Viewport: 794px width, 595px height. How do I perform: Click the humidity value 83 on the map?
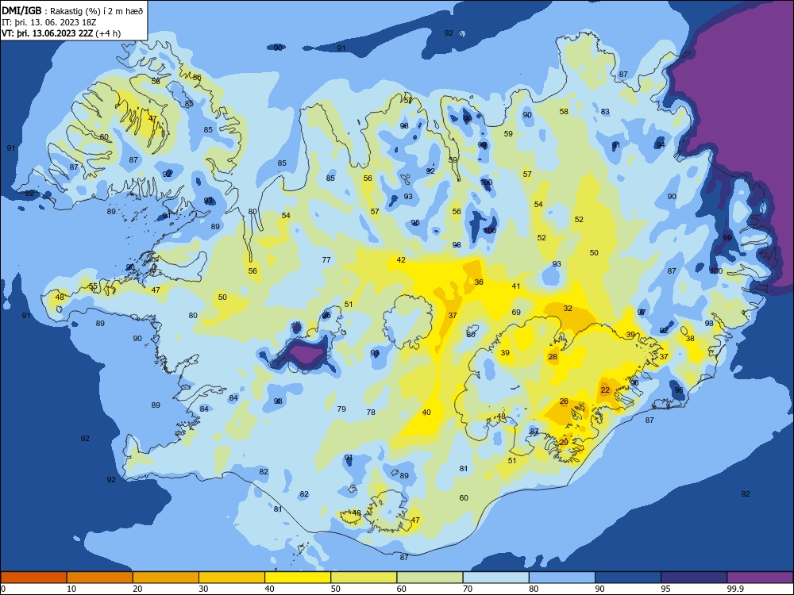click(605, 111)
